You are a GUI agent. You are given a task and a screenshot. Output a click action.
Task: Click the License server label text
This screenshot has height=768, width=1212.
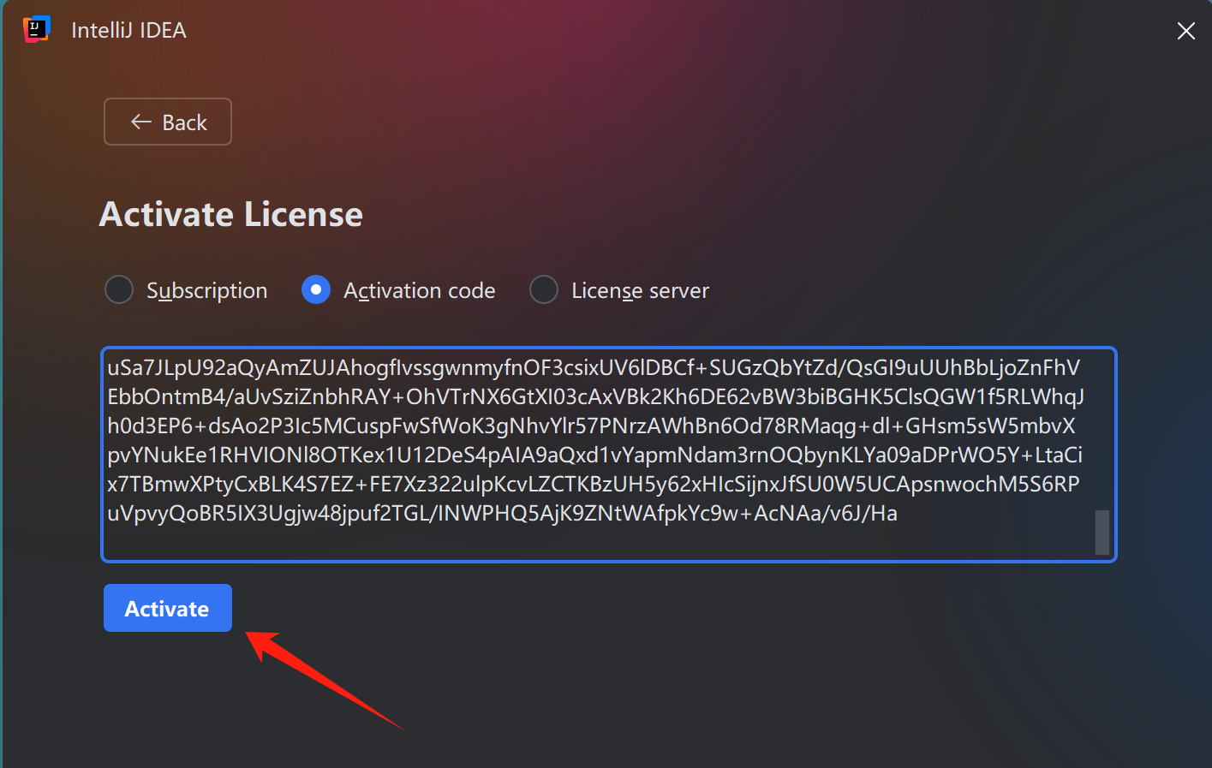(x=640, y=290)
